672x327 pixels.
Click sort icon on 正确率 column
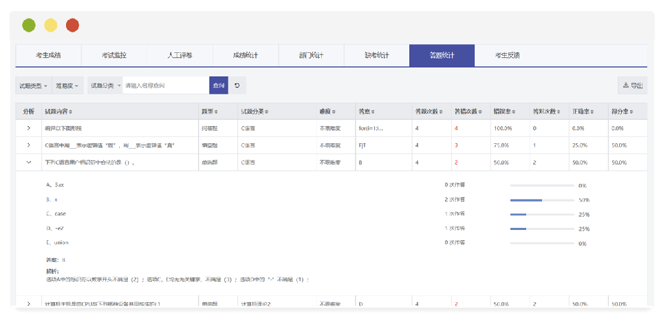coord(591,112)
